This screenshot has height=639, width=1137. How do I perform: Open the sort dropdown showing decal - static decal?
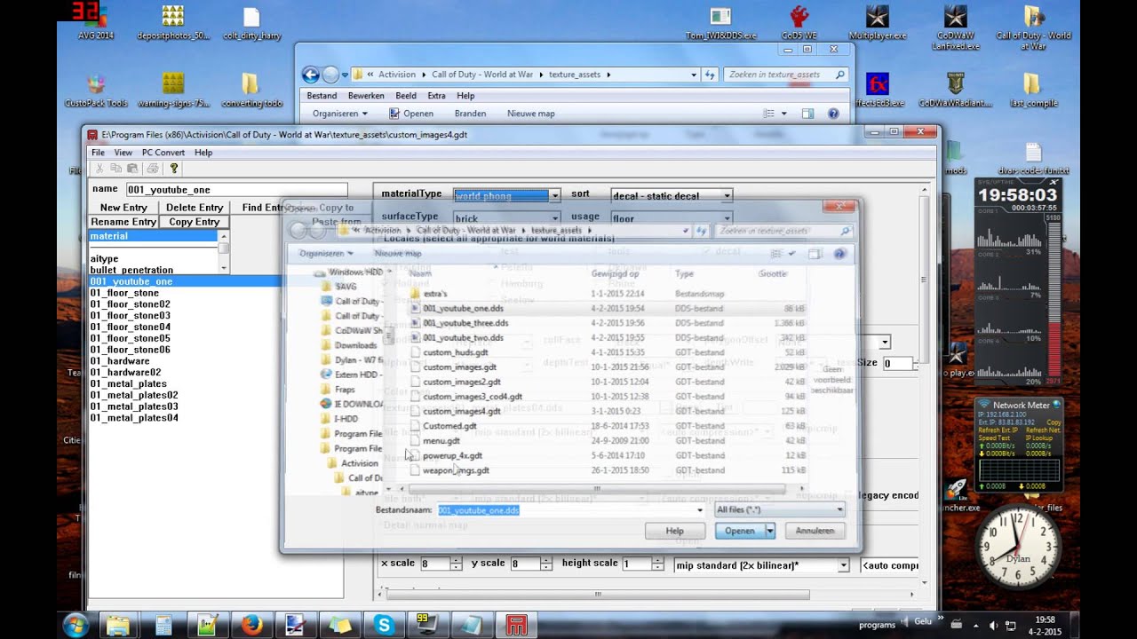tap(727, 195)
